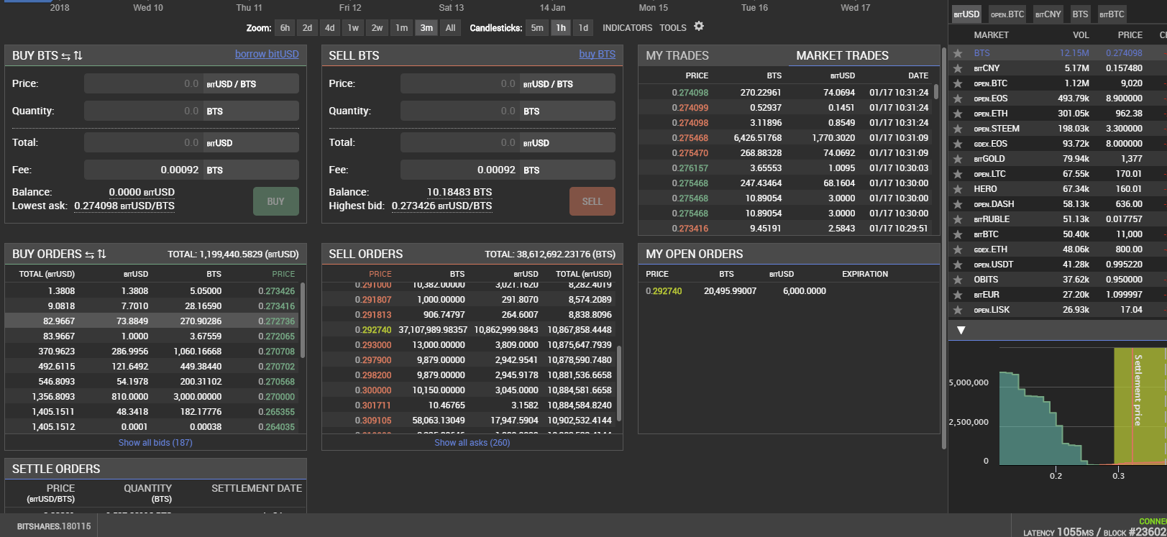Star the GDEX.EOS market
The image size is (1167, 537).
click(x=958, y=144)
